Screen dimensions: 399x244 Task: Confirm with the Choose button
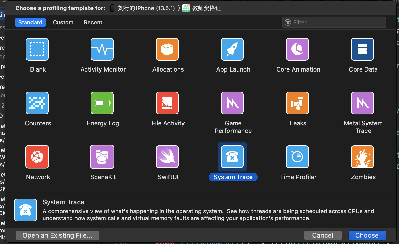[367, 235]
